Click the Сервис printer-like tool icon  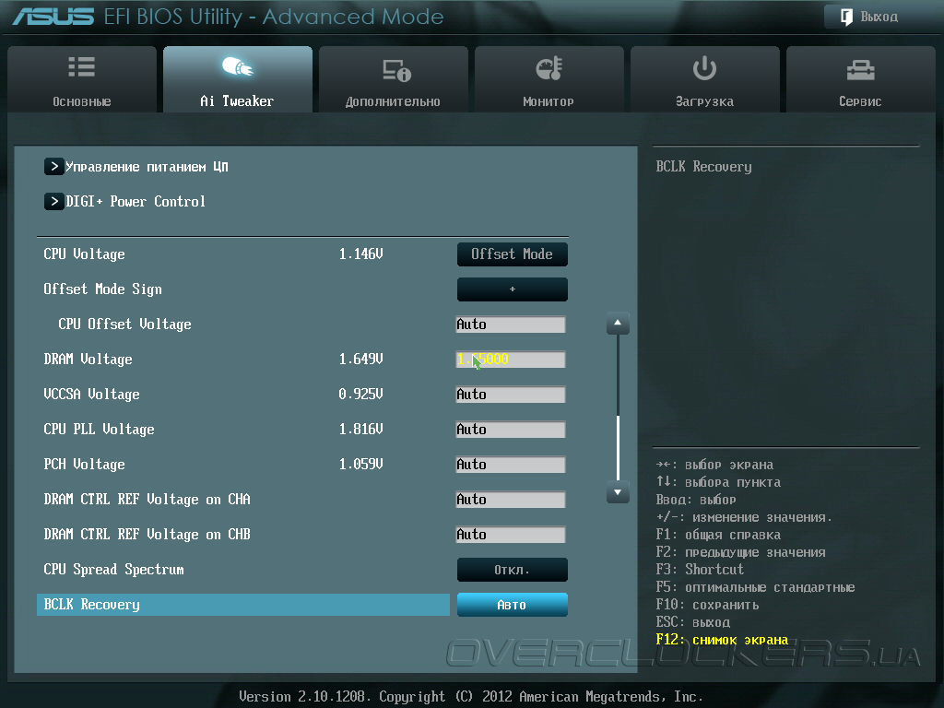(x=860, y=70)
